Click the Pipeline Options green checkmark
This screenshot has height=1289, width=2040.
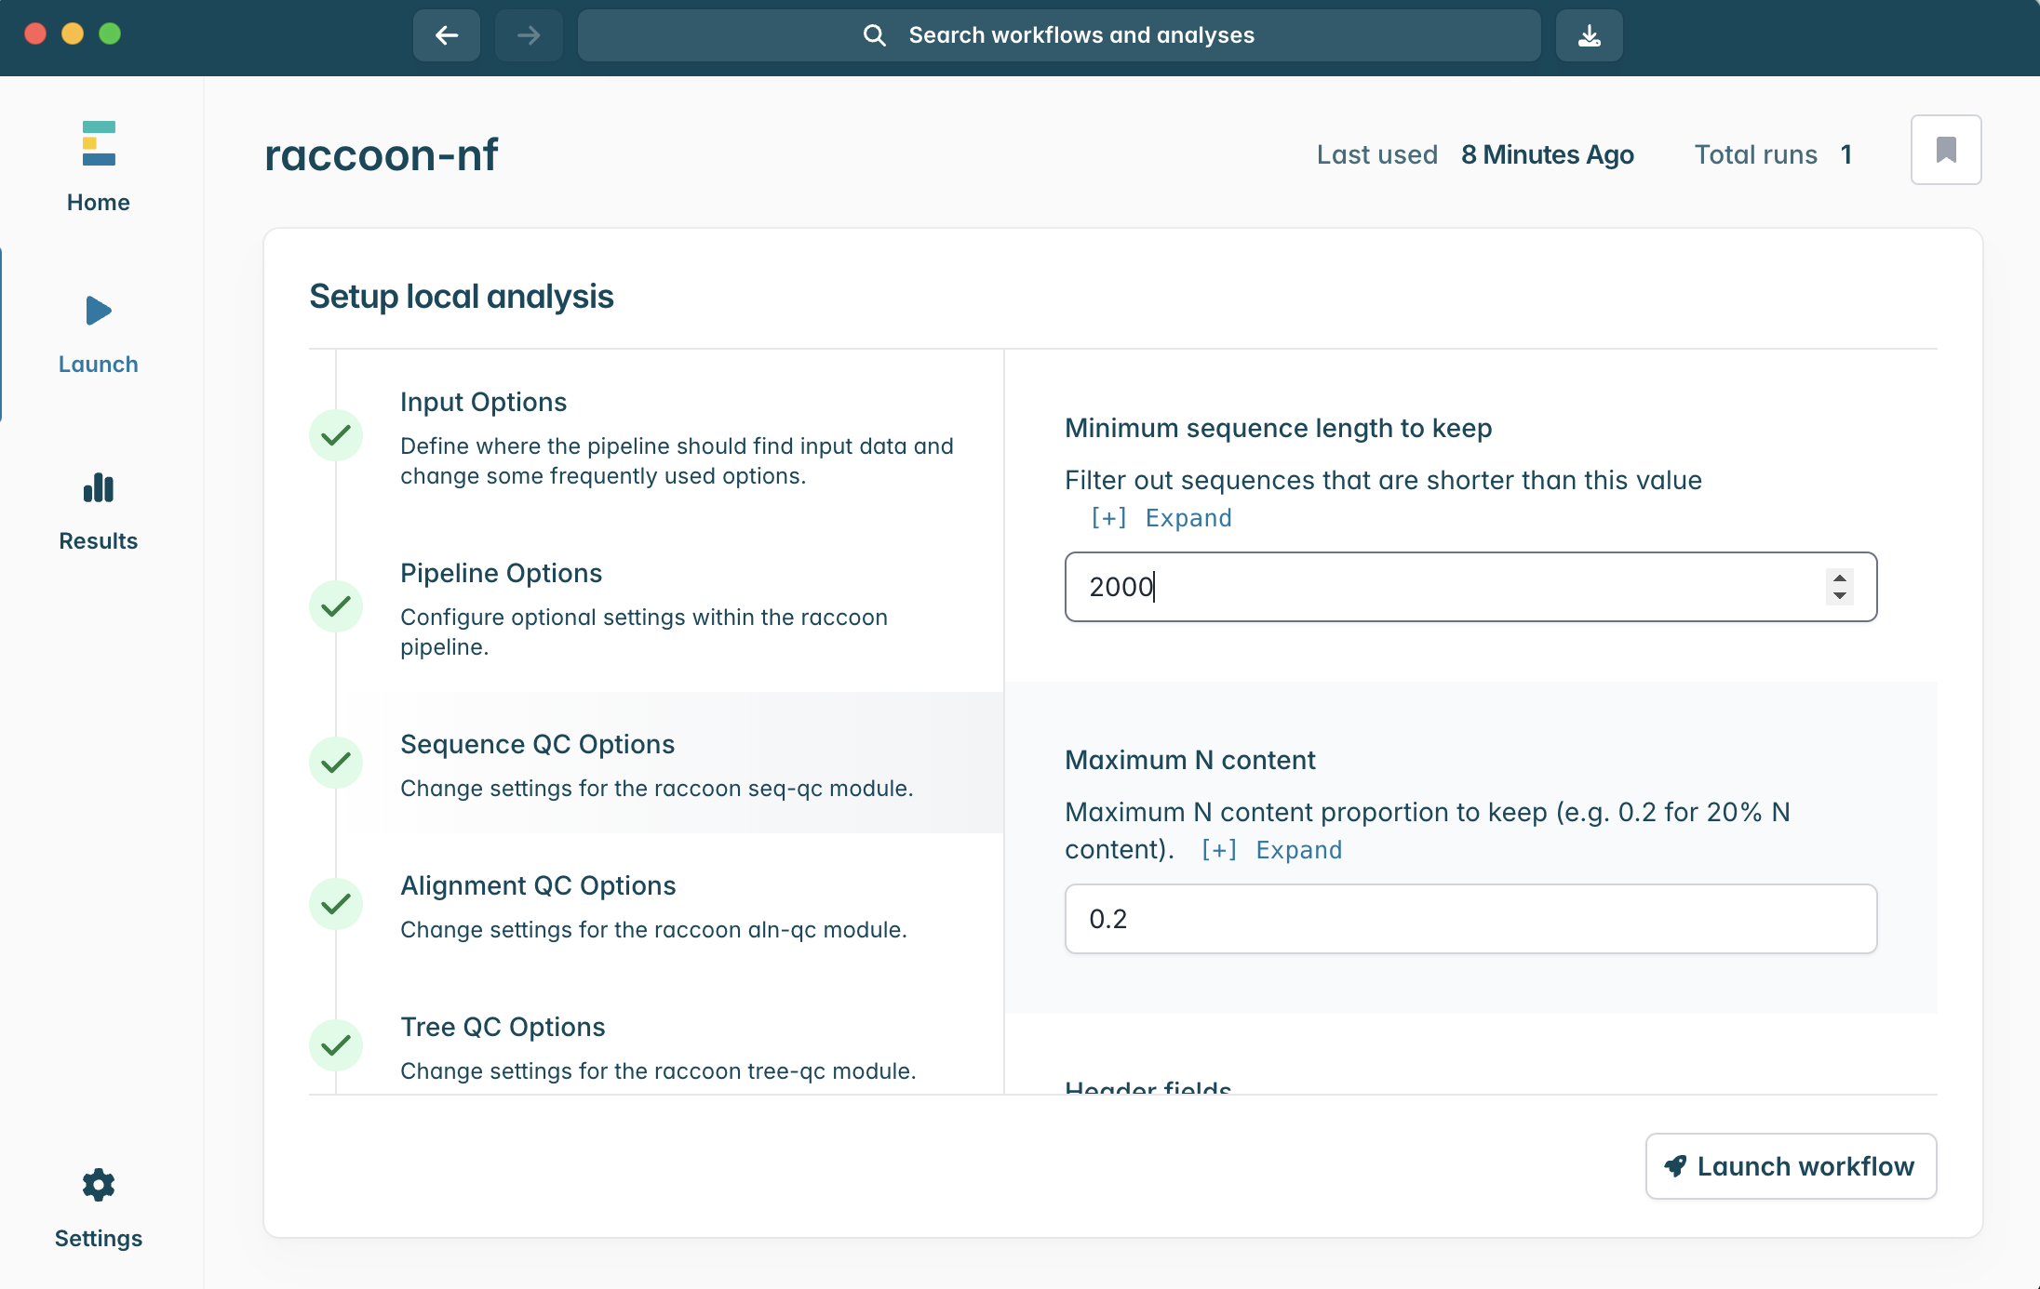pos(336,606)
